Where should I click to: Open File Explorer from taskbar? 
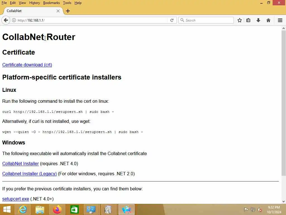(40, 209)
